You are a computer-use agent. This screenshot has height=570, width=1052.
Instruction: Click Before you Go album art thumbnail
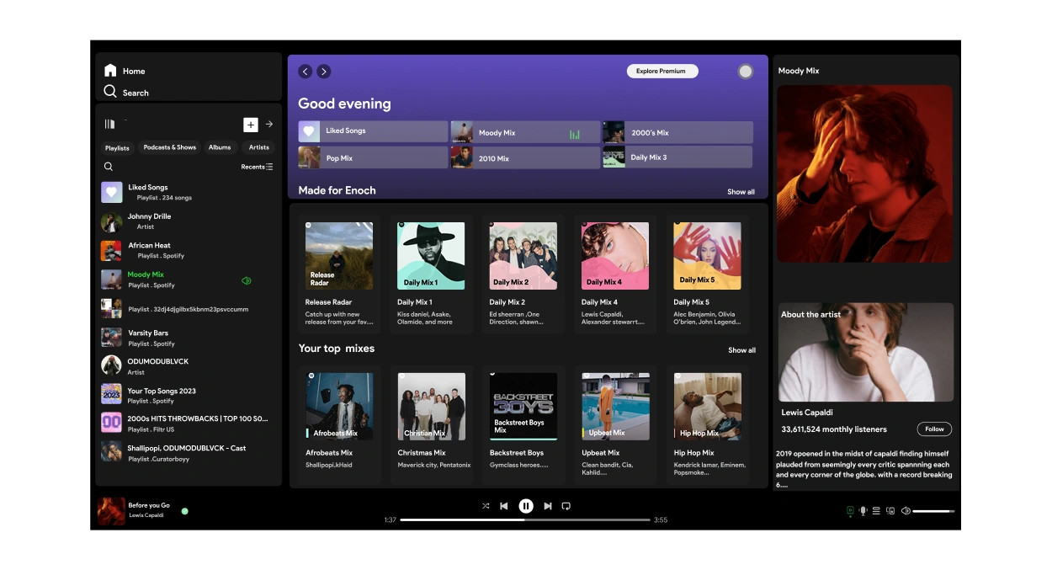(111, 511)
